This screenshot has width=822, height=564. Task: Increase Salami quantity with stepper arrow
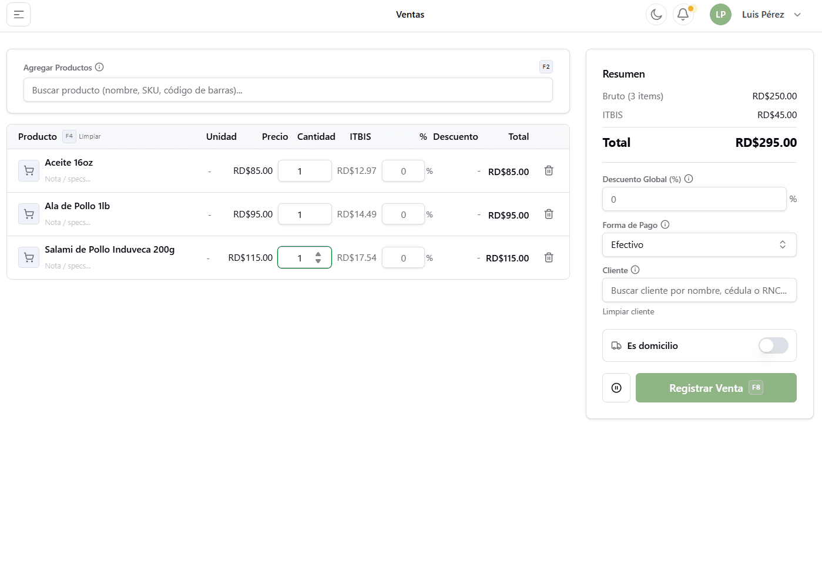tap(318, 254)
